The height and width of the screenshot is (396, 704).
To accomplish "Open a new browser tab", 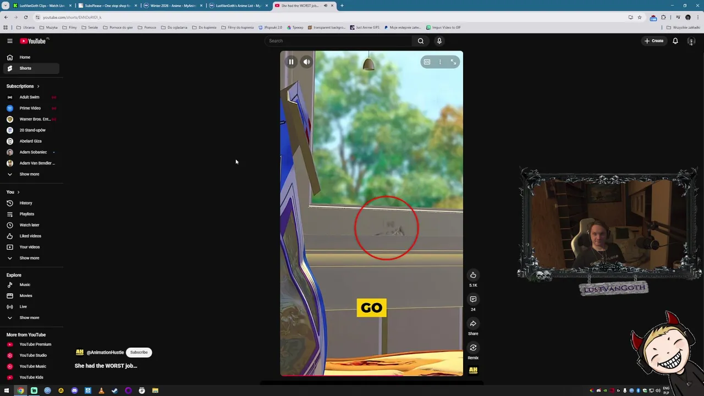I will [342, 5].
